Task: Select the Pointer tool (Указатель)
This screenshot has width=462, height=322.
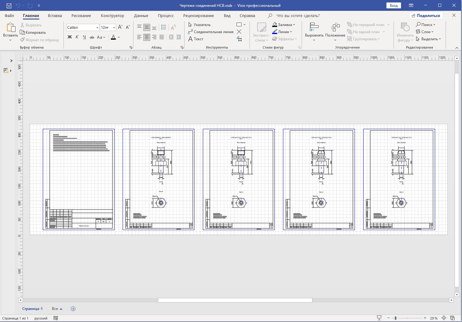Action: (x=199, y=25)
